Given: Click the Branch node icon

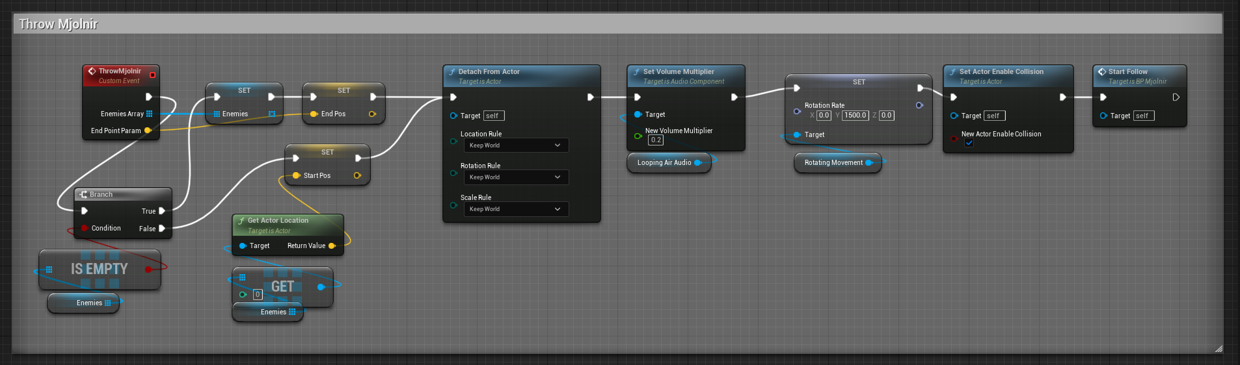Looking at the screenshot, I should [x=83, y=194].
